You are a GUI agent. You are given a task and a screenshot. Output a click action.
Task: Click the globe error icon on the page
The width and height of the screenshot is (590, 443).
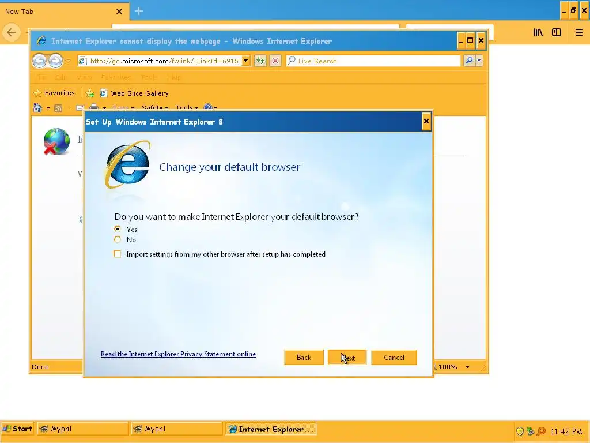(56, 142)
